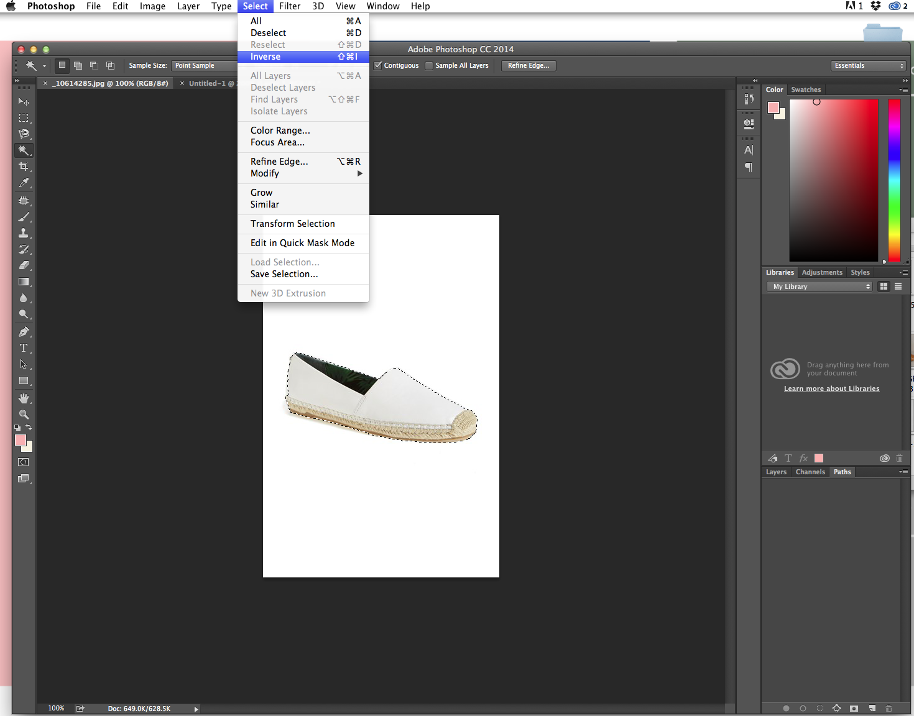Select the Eraser tool
This screenshot has height=716, width=914.
point(24,265)
